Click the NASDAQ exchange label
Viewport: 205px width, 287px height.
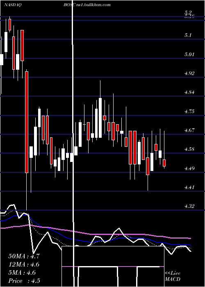(x=12, y=5)
